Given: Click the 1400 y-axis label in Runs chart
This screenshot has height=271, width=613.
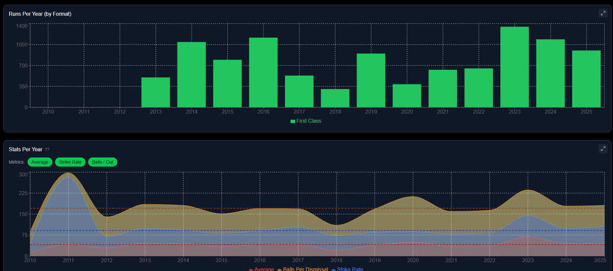Looking at the screenshot, I should pyautogui.click(x=21, y=26).
